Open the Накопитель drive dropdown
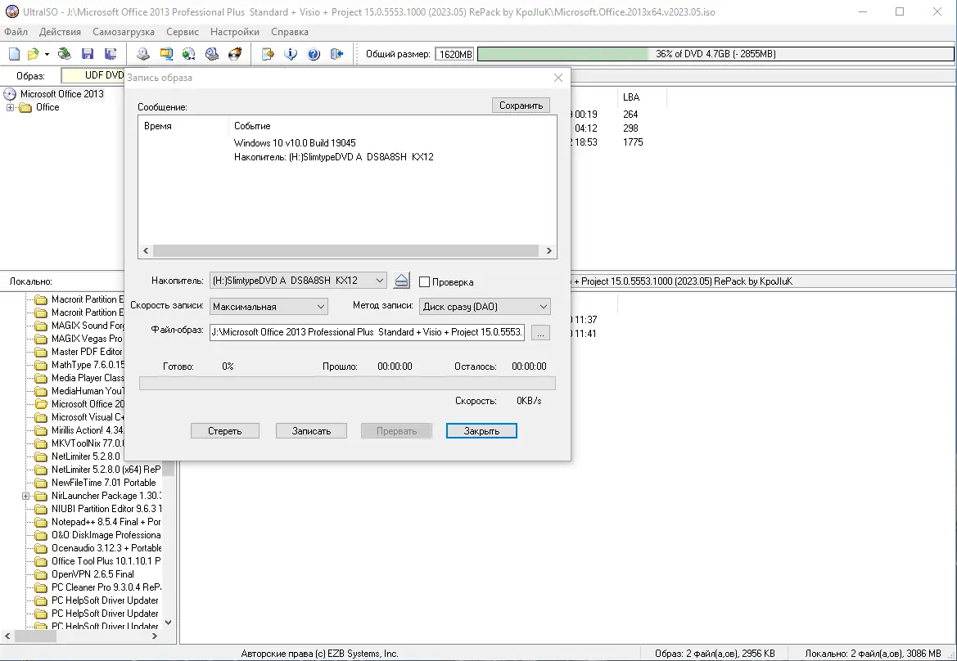957x661 pixels. click(x=379, y=281)
